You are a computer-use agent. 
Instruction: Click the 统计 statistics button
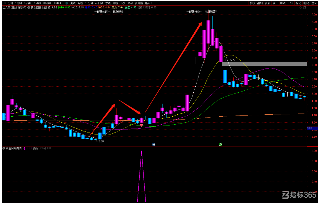[275, 3]
